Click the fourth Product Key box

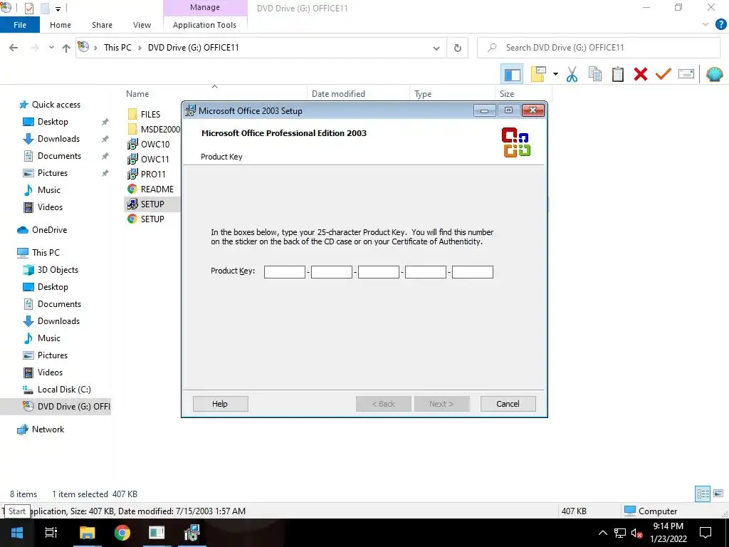coord(426,271)
